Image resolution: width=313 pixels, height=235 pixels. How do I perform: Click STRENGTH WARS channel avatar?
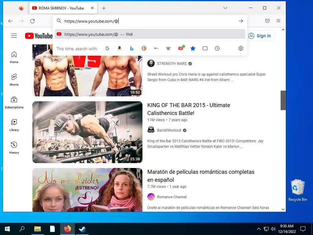tap(151, 63)
